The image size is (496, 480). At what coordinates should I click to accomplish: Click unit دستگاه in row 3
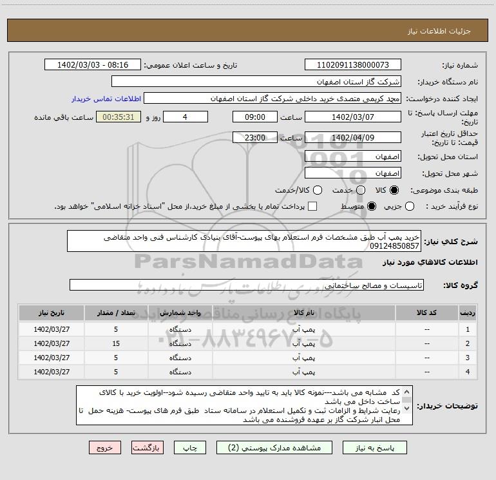pos(180,358)
